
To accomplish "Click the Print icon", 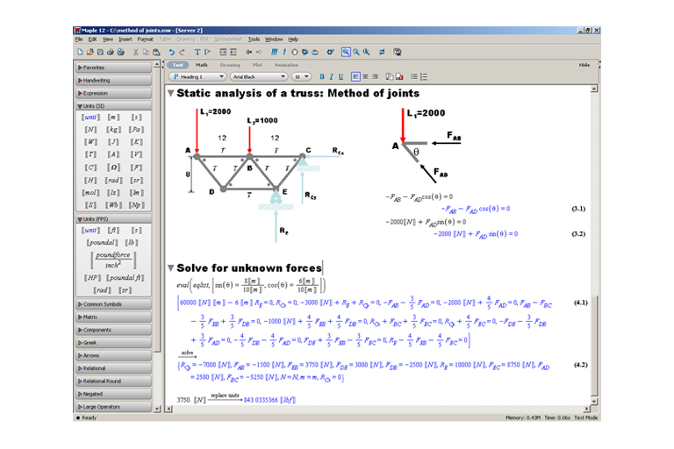I will [111, 52].
